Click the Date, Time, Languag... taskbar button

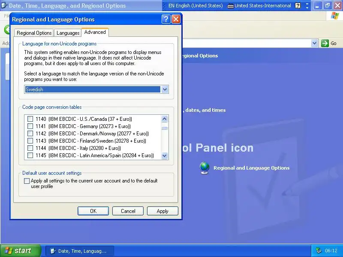(80, 251)
